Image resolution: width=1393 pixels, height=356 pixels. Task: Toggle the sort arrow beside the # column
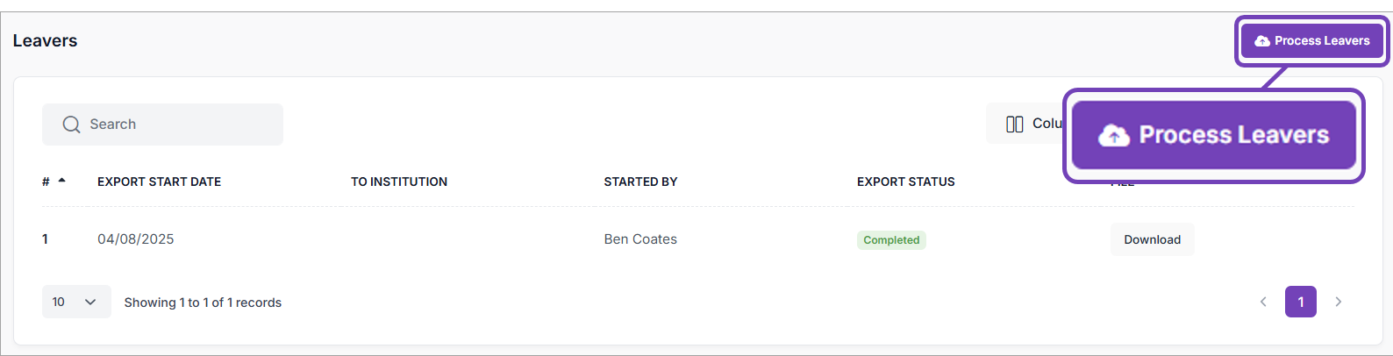[x=61, y=181]
